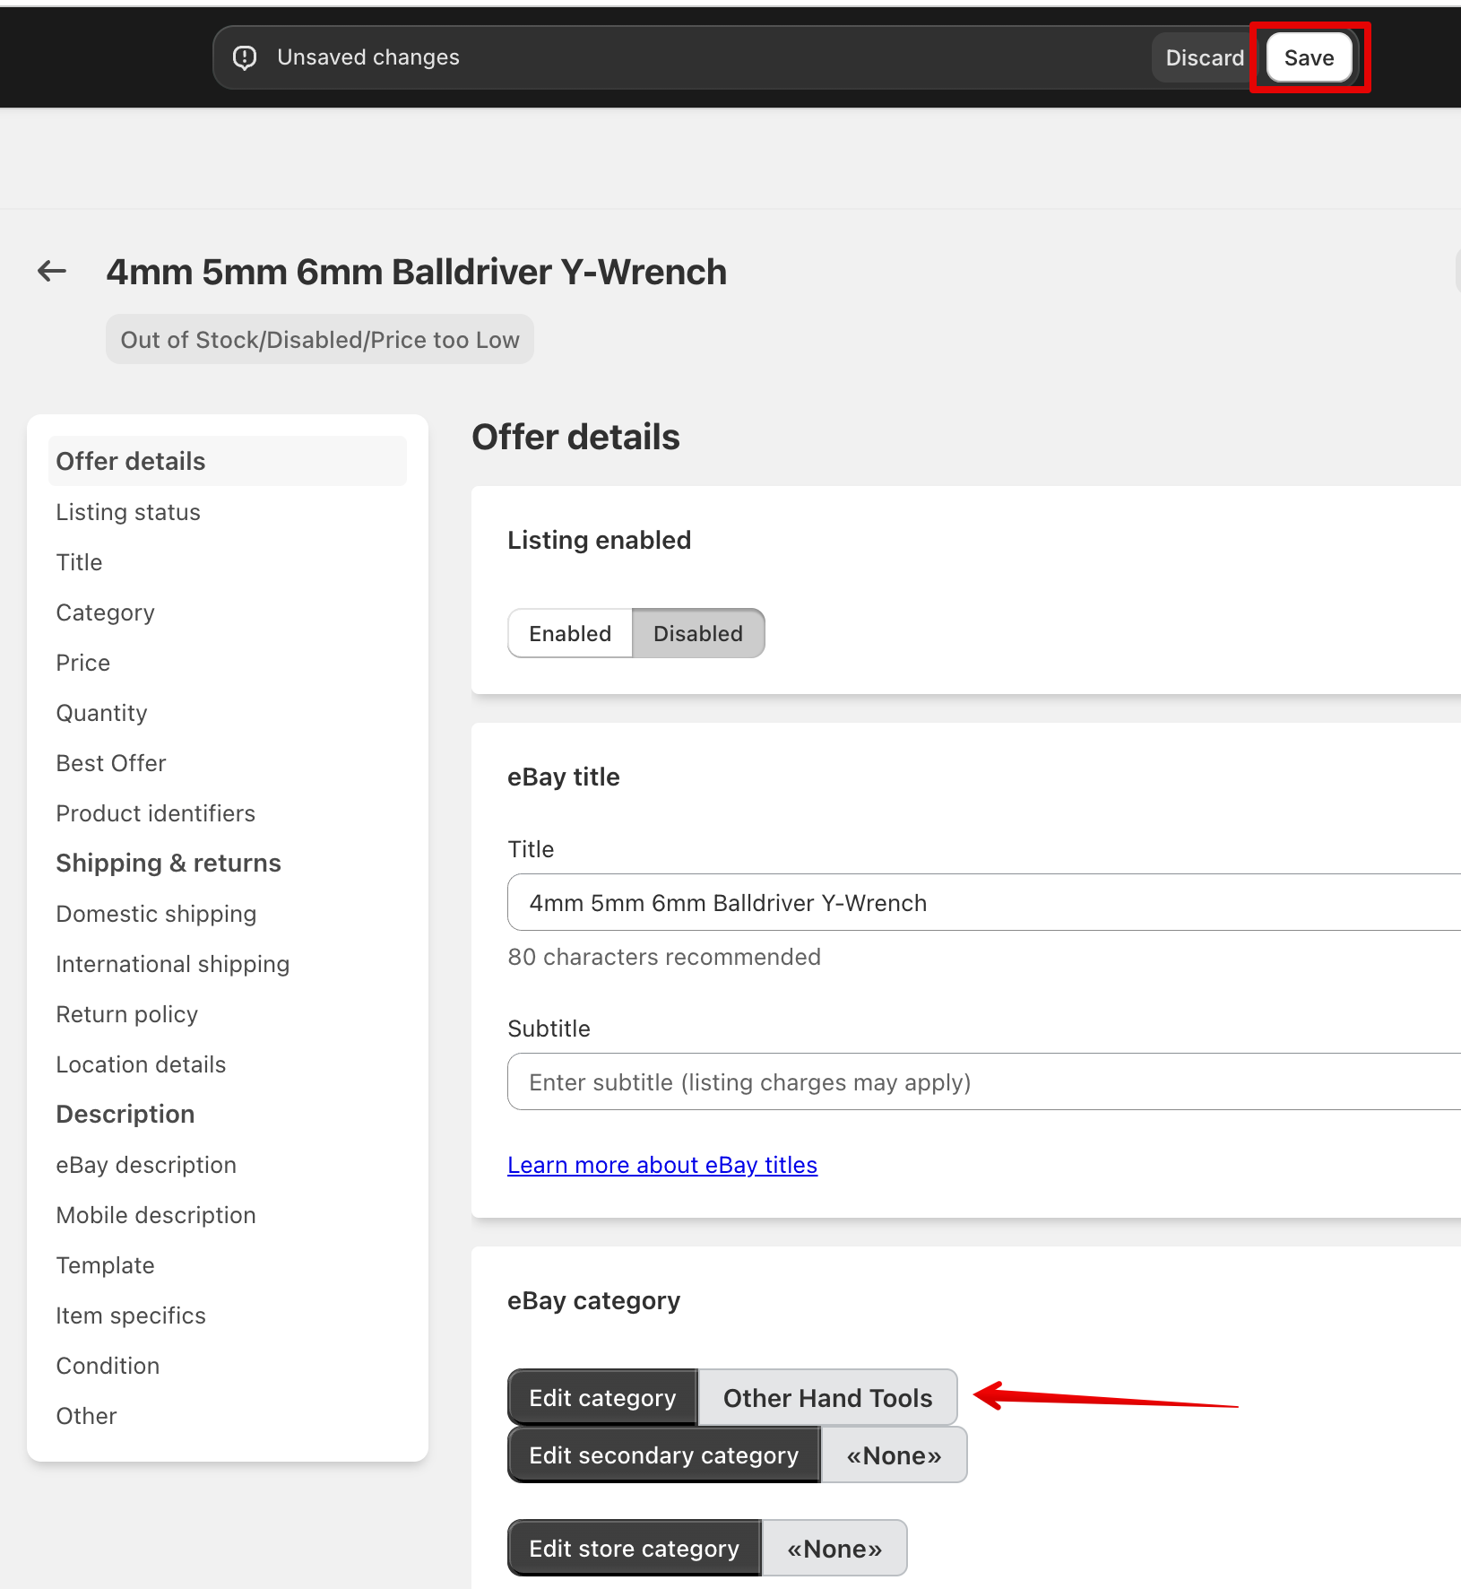Viewport: 1461px width, 1589px height.
Task: Go to Listing status in sidebar
Action: pyautogui.click(x=128, y=512)
